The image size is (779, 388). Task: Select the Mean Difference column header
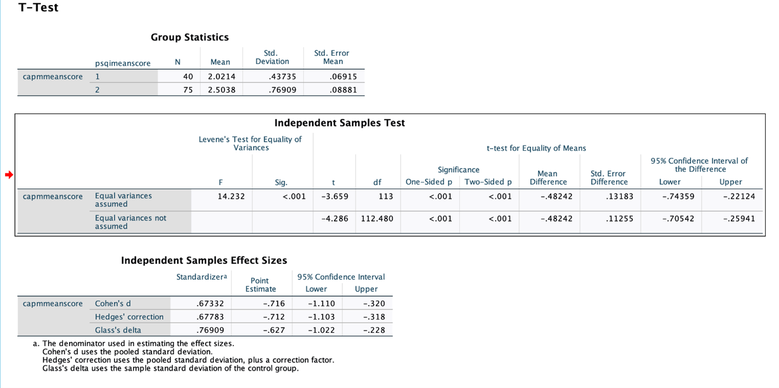pos(548,177)
